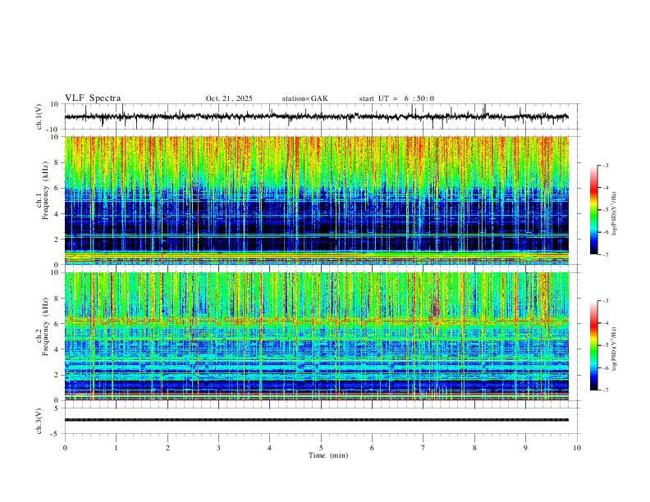Click the 'Time (min)' axis label
Screen dimensions: 650x502
click(x=328, y=455)
